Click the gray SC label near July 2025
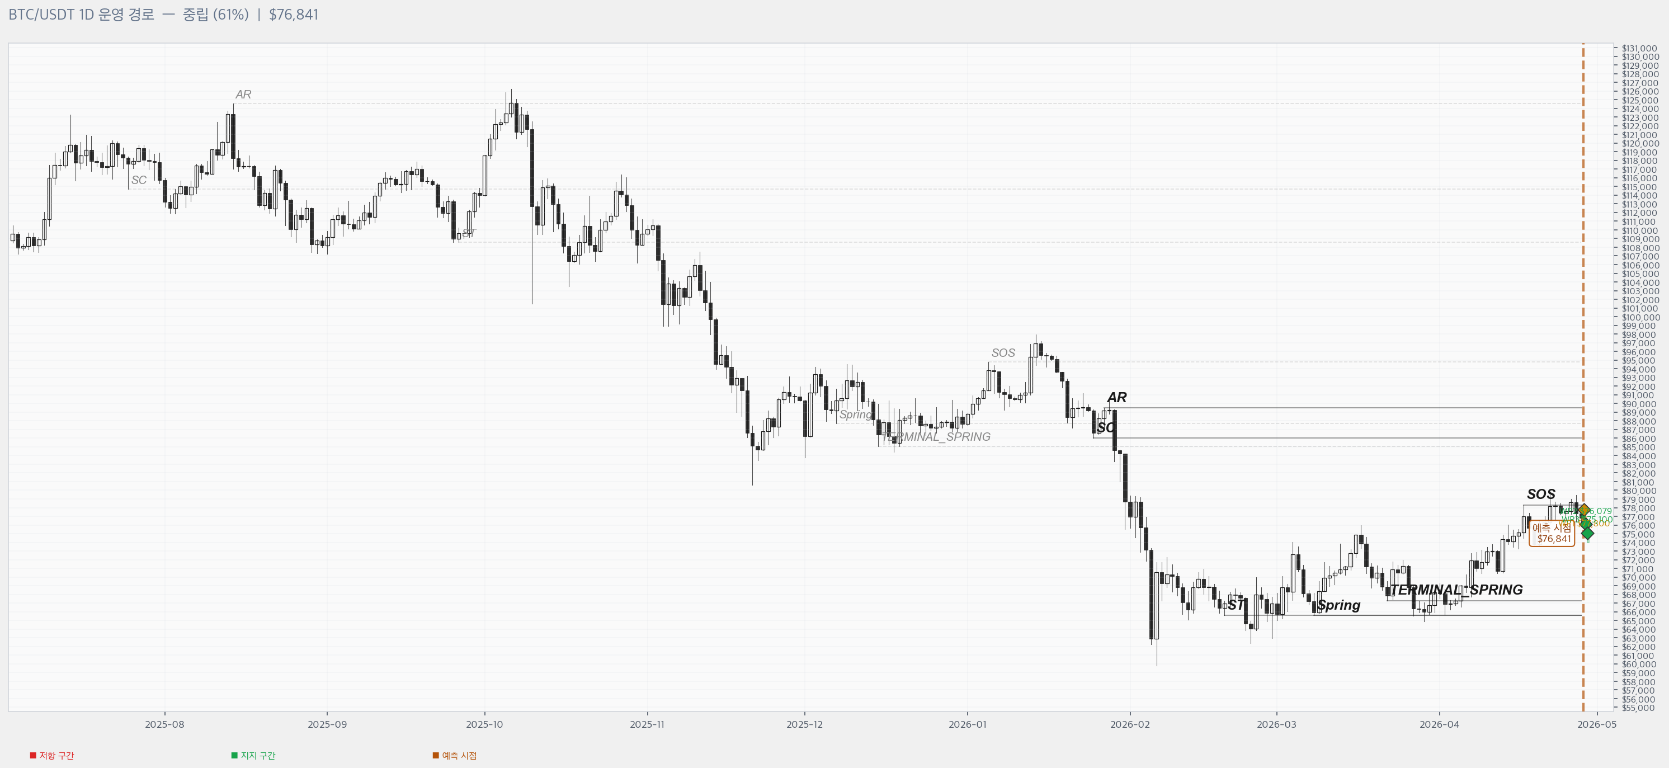Image resolution: width=1669 pixels, height=768 pixels. pos(139,180)
